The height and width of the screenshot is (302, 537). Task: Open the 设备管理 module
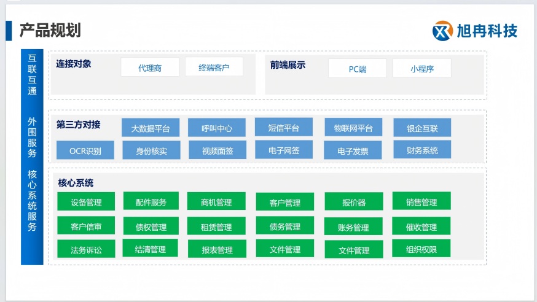[x=86, y=202]
